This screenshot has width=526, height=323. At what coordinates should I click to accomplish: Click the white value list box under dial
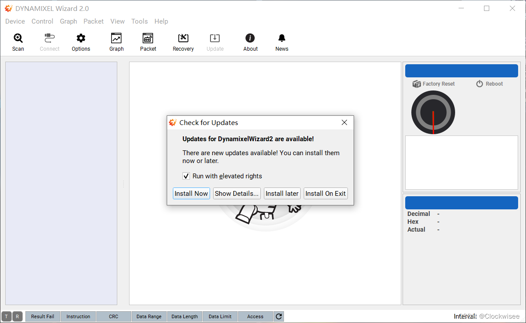(462, 163)
